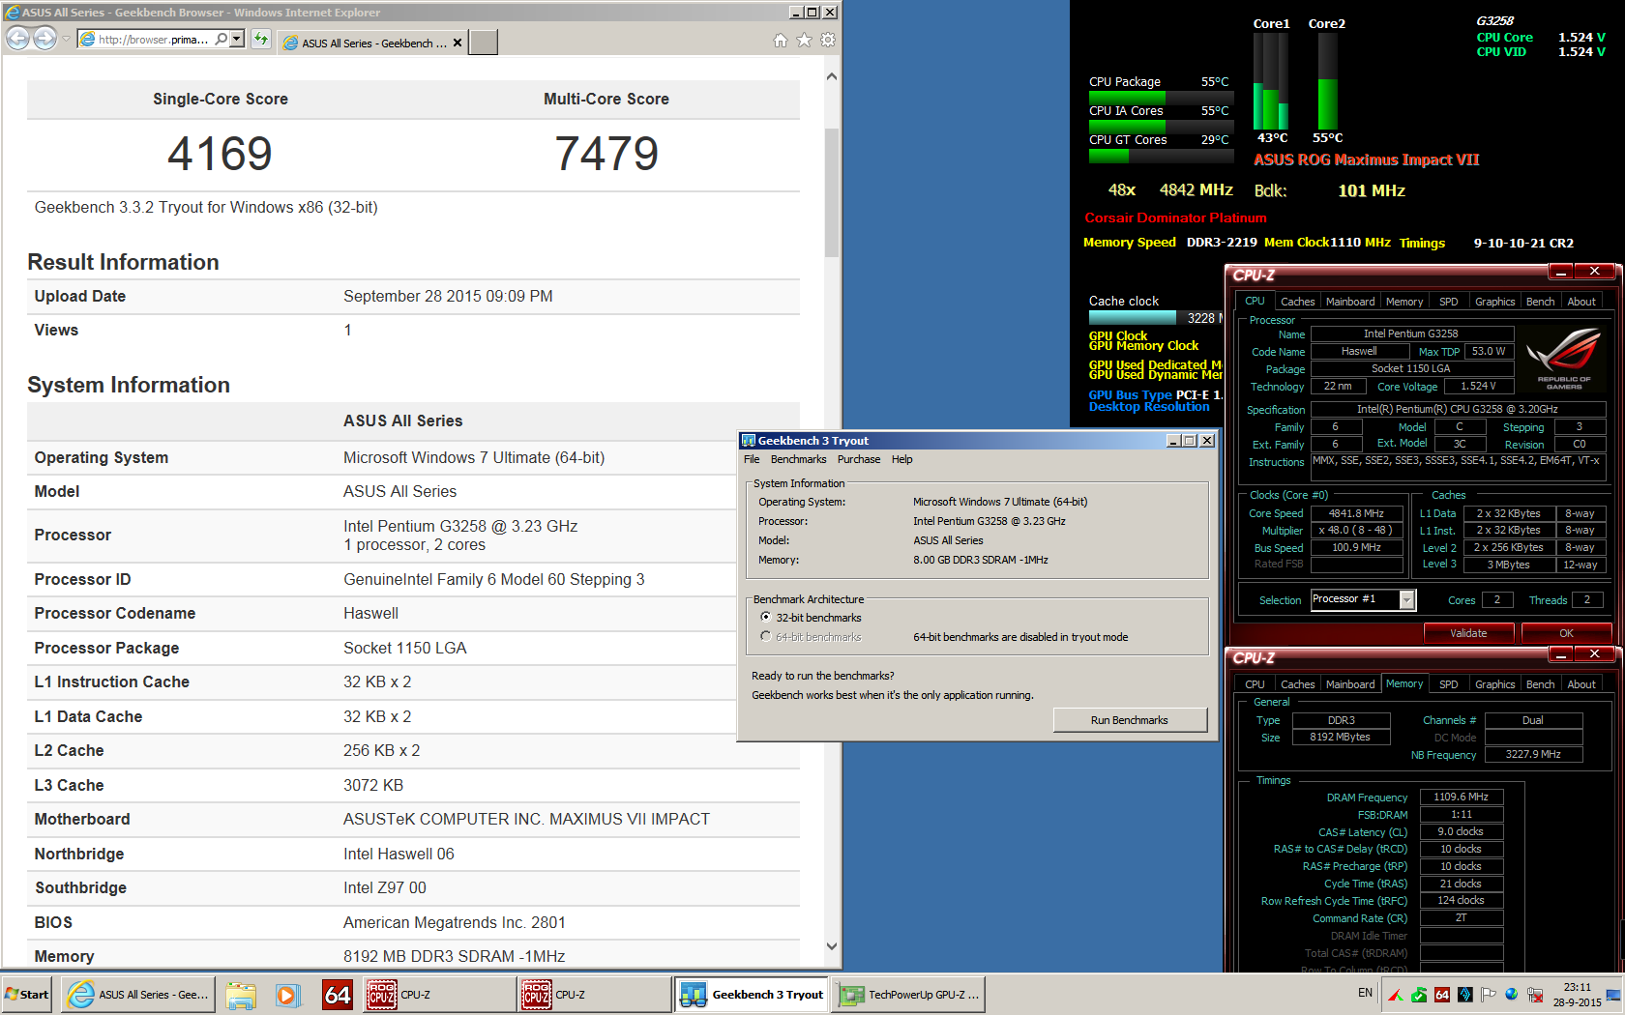Click the address bar search magnifier icon
This screenshot has height=1015, width=1625.
click(222, 40)
